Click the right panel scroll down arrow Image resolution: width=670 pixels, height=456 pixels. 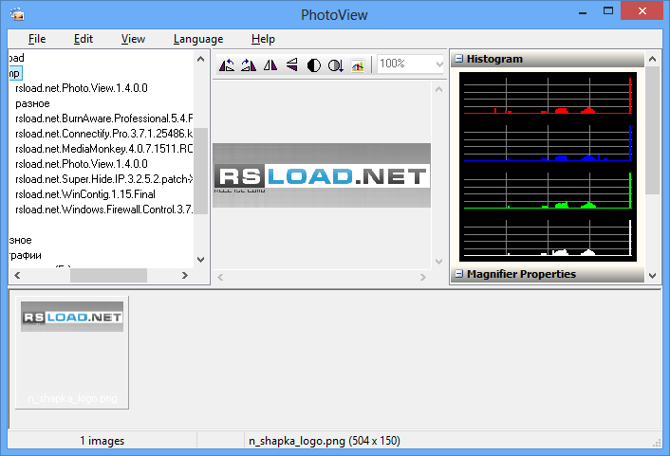(652, 275)
